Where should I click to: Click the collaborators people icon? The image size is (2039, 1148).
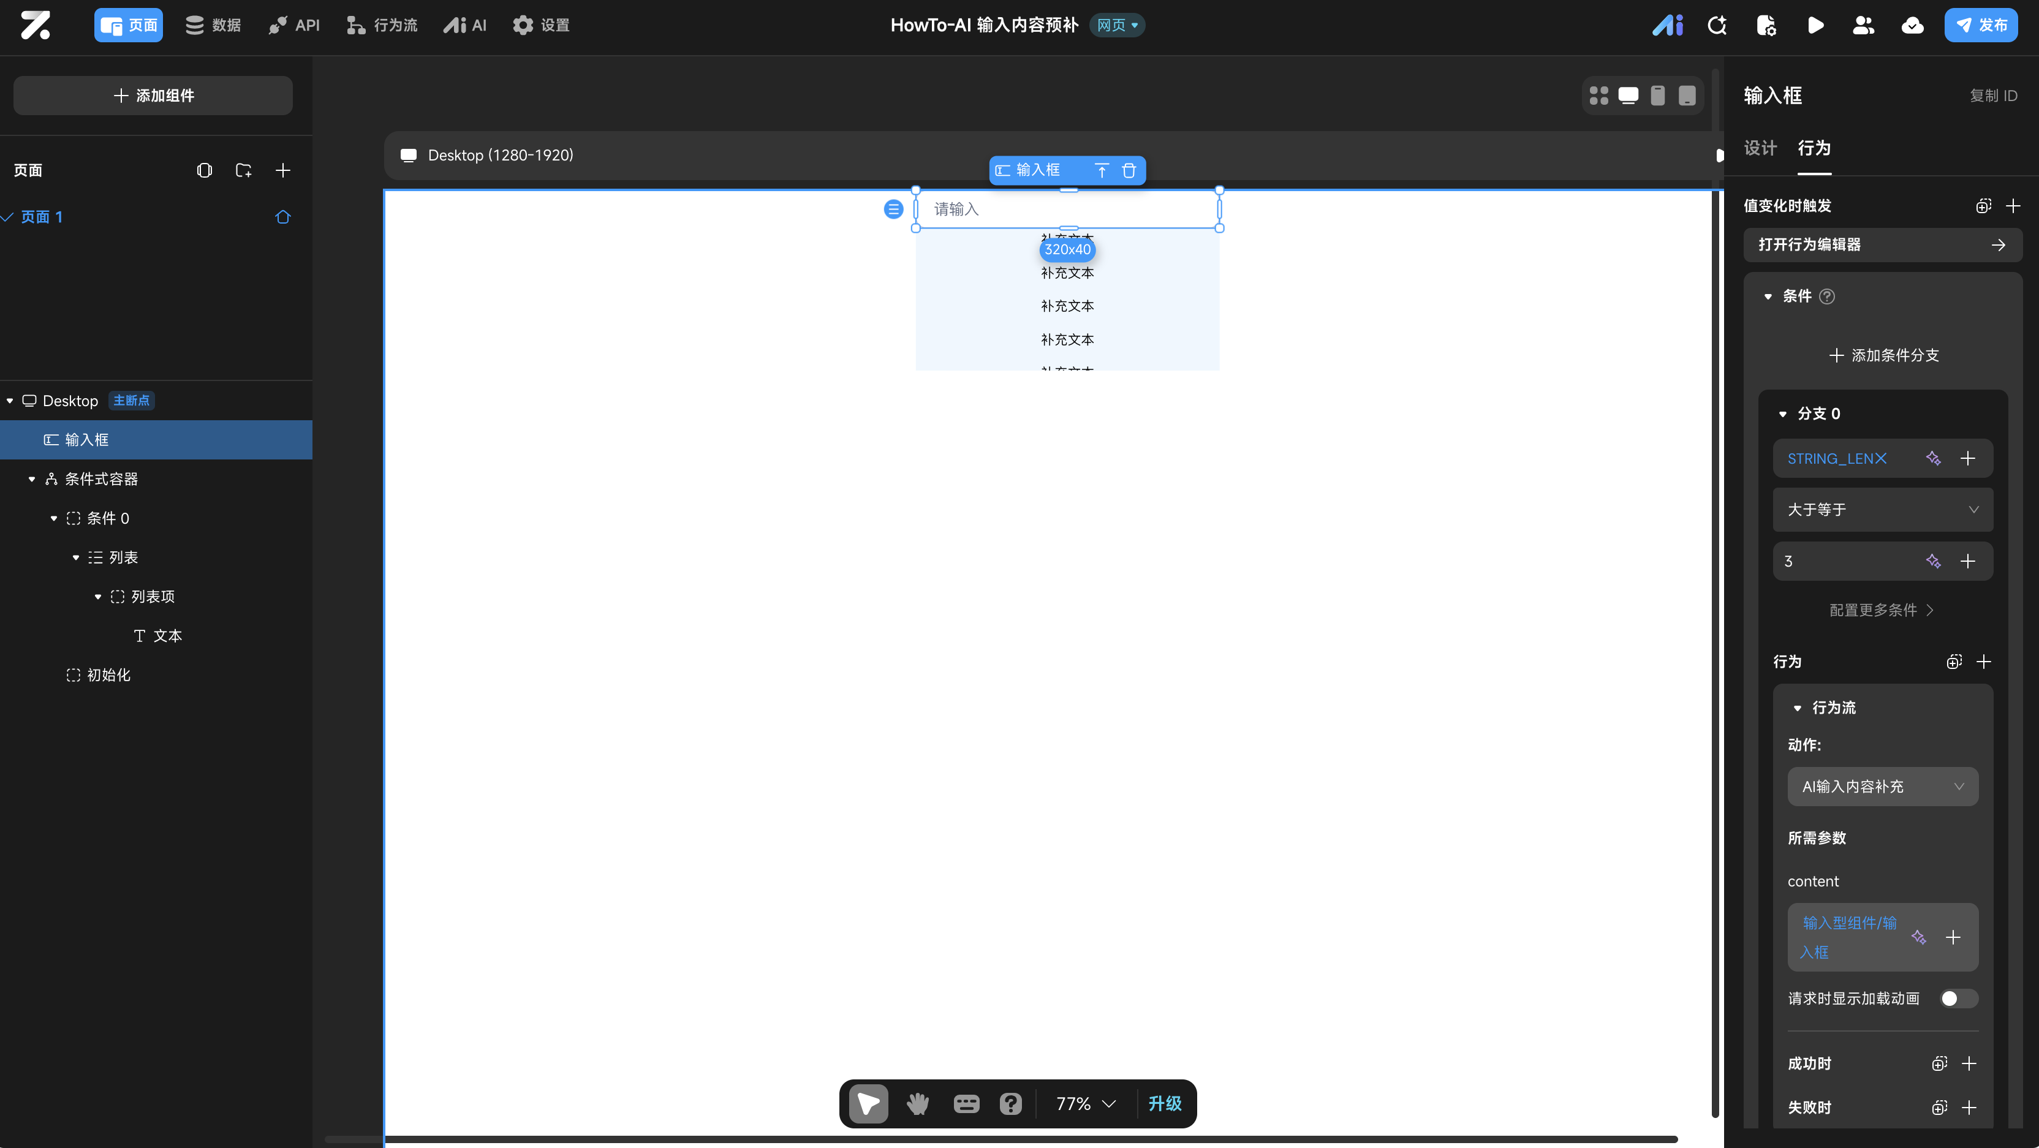(1863, 25)
